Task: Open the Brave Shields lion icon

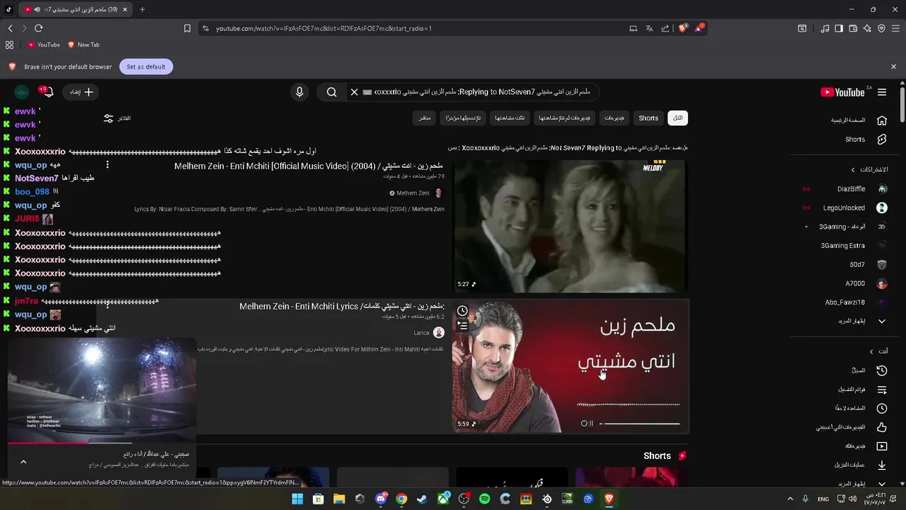Action: point(682,28)
